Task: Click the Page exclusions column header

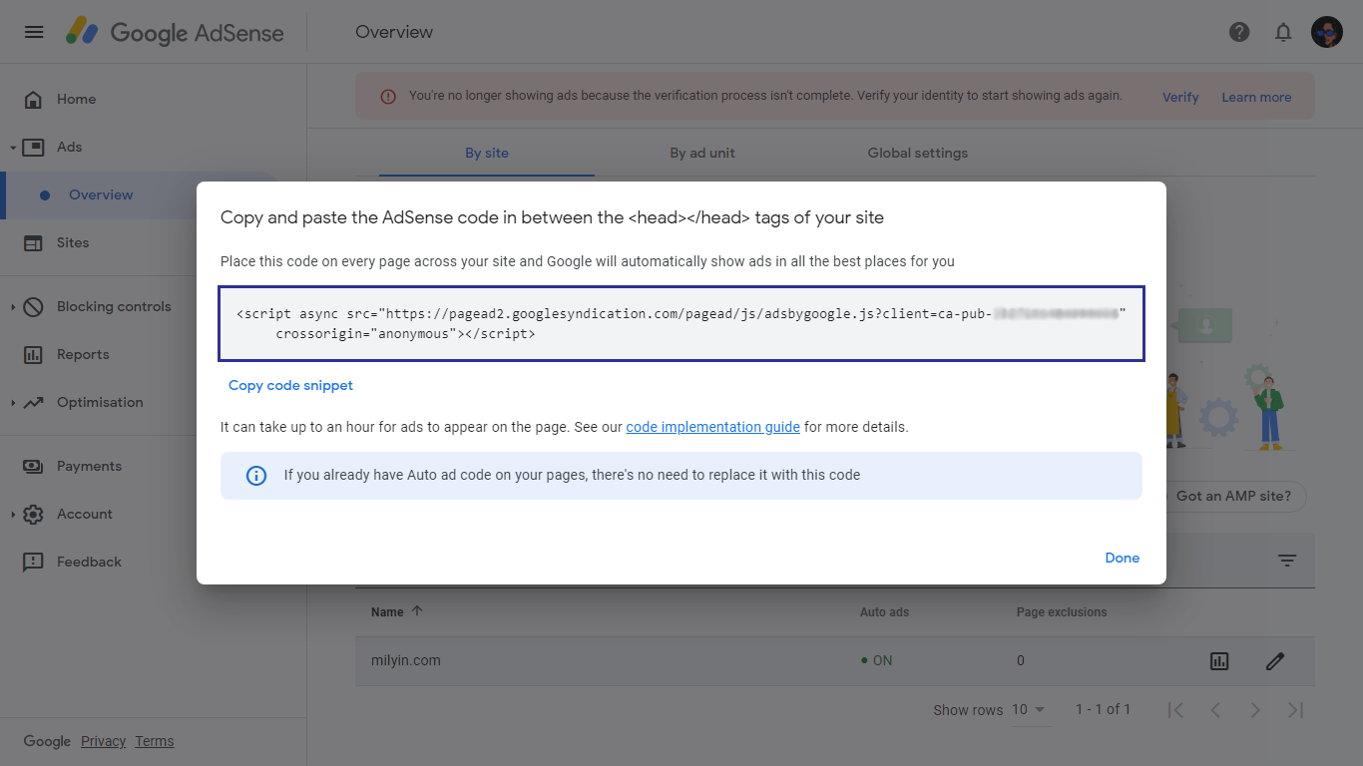Action: [x=1062, y=611]
